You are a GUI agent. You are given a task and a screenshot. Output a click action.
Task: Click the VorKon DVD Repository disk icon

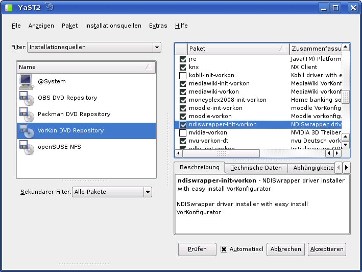(27, 131)
